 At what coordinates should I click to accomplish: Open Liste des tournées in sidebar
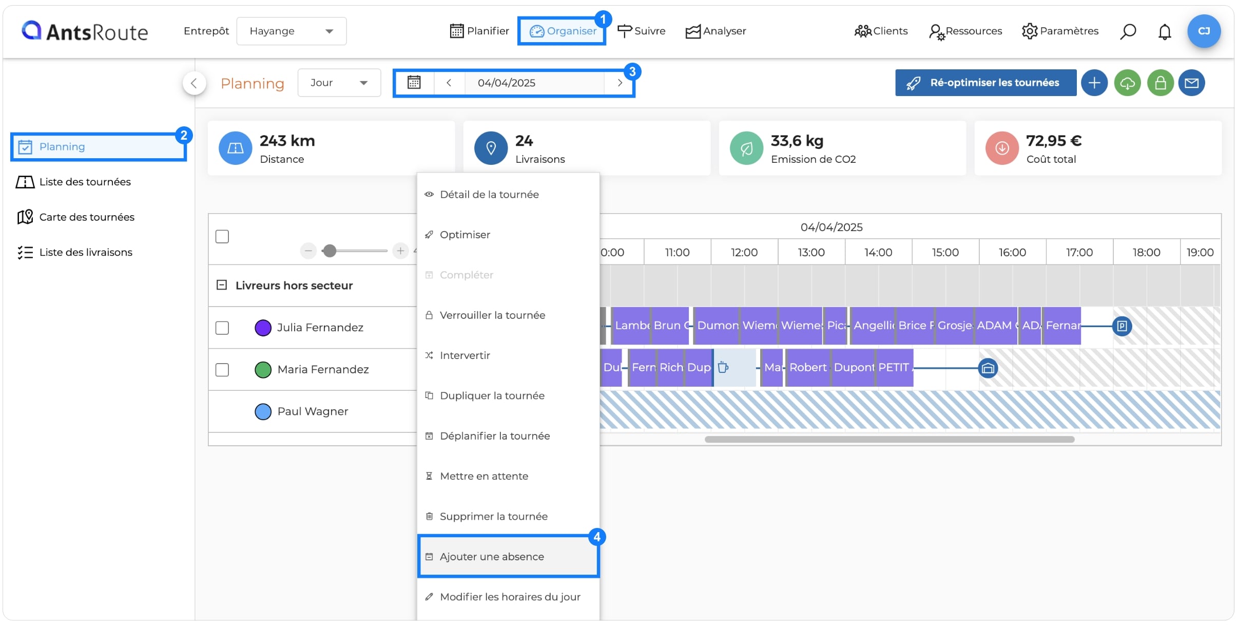point(73,182)
